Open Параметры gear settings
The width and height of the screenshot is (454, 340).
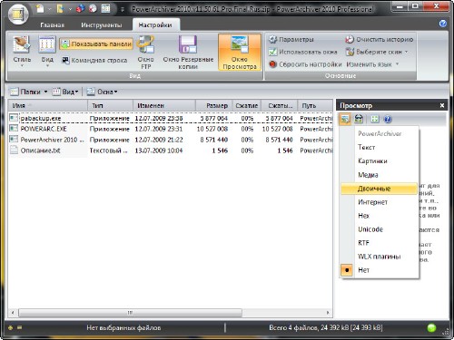pyautogui.click(x=273, y=39)
